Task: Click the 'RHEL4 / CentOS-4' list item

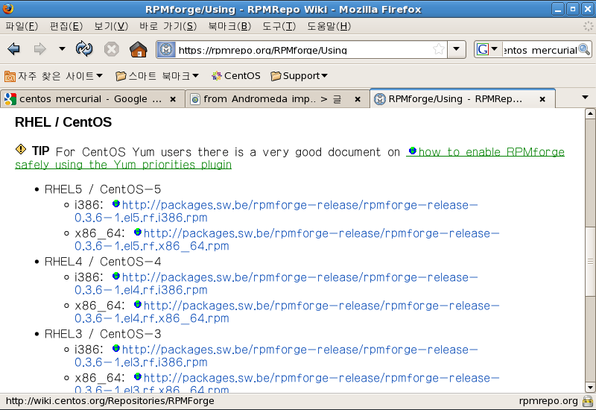Action: pos(103,262)
